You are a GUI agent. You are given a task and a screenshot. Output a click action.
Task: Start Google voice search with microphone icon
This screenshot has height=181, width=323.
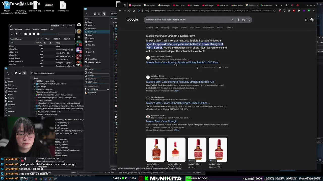pos(238,20)
